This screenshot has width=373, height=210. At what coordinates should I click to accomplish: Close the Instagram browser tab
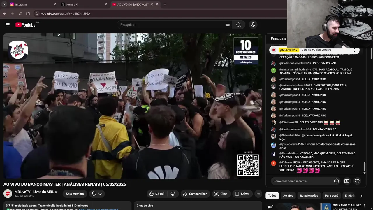[x=55, y=4]
